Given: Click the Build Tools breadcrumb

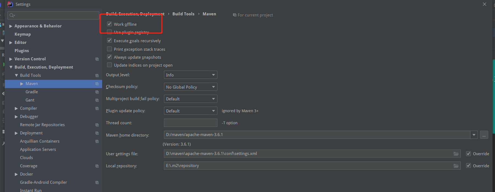Looking at the screenshot, I should 183,14.
